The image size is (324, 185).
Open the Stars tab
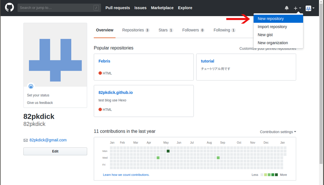pos(163,30)
